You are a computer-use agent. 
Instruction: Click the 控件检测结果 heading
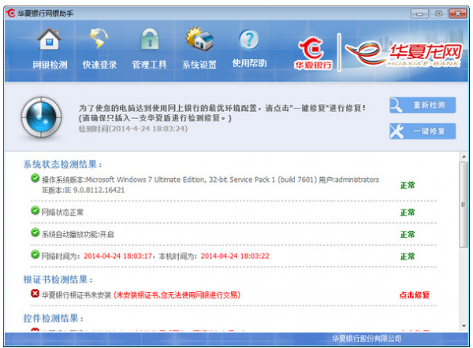(54, 318)
